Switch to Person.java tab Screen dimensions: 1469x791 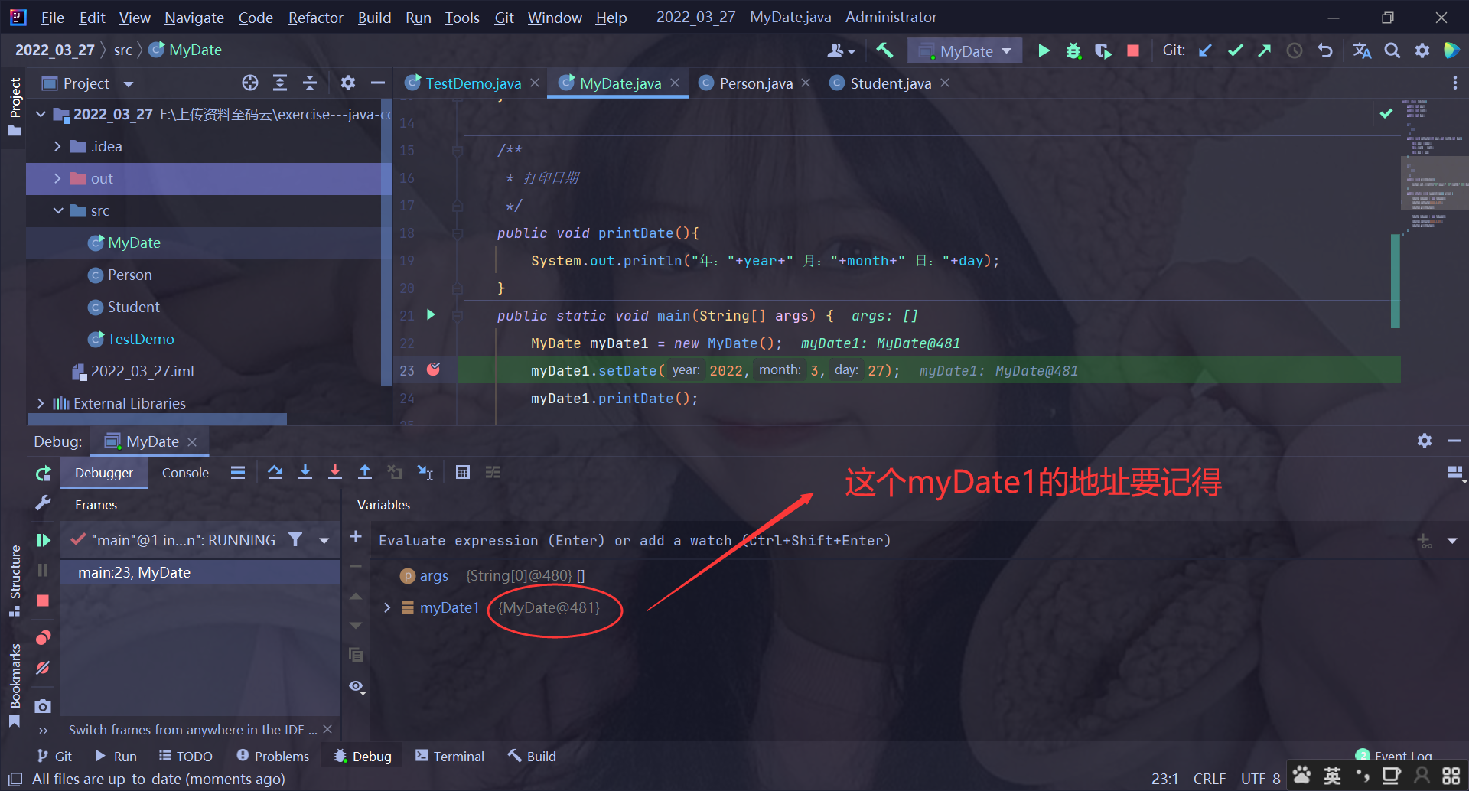[756, 83]
